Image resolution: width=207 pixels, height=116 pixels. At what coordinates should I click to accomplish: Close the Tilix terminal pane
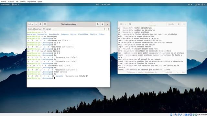click(108, 29)
